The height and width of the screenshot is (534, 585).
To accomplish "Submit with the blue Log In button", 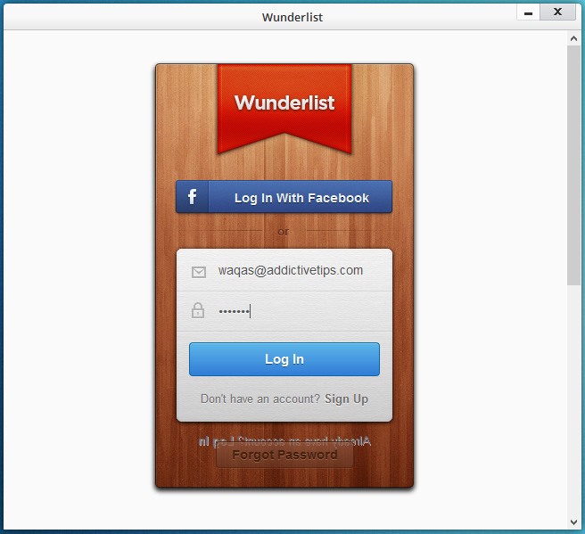I will pos(284,359).
